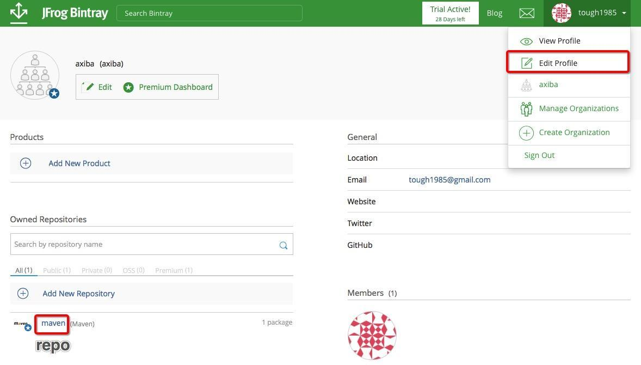Click the 'Twitter' field label

(x=360, y=223)
